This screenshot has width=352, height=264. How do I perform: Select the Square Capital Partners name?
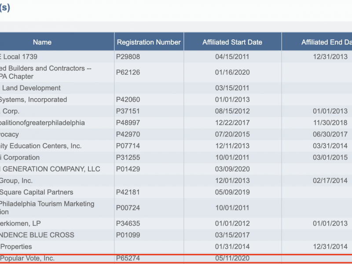pyautogui.click(x=37, y=192)
